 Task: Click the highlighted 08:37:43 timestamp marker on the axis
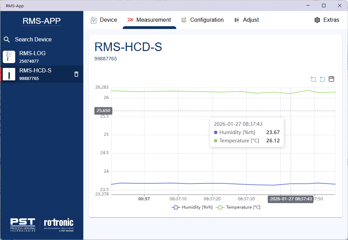click(290, 199)
